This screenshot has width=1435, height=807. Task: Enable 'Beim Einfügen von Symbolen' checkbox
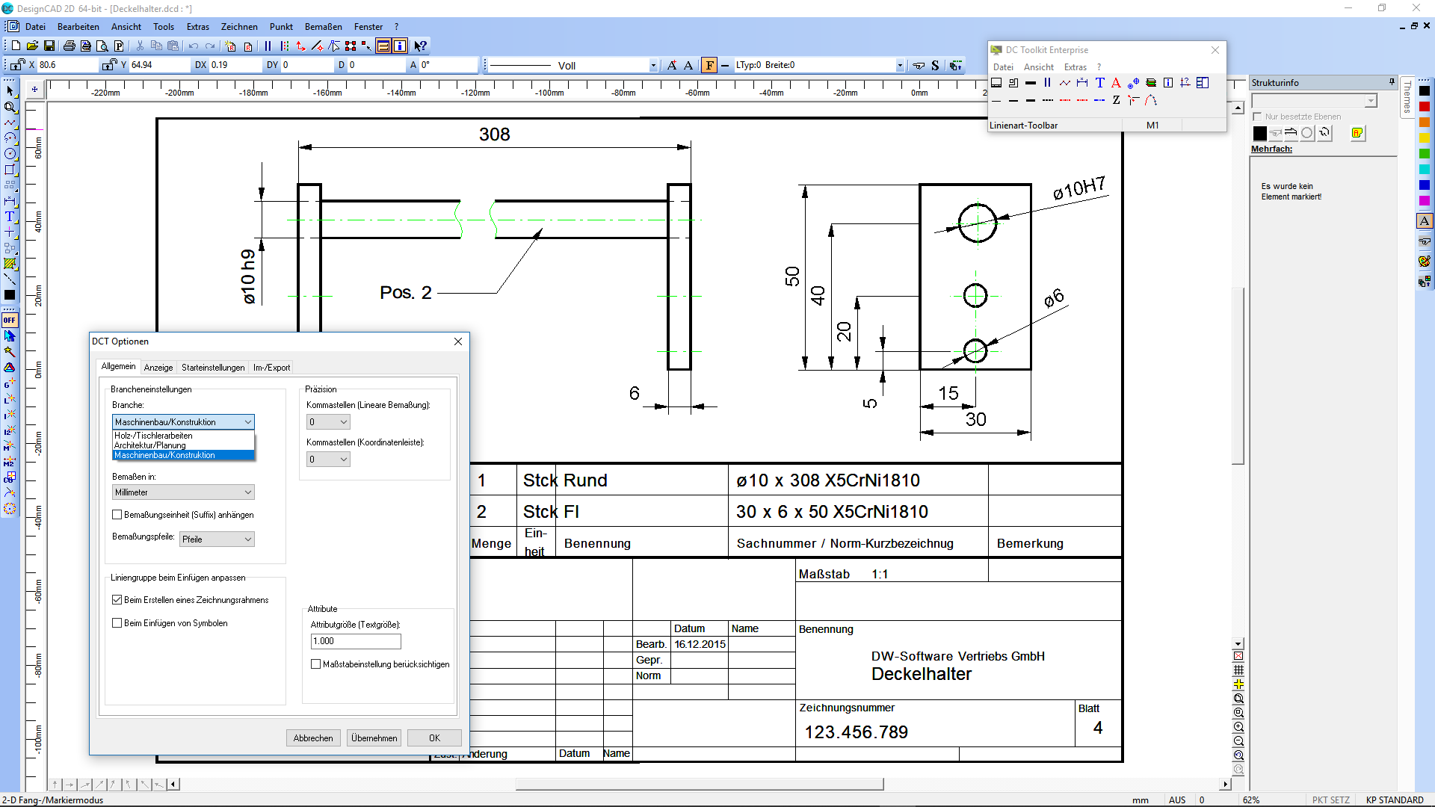(117, 623)
